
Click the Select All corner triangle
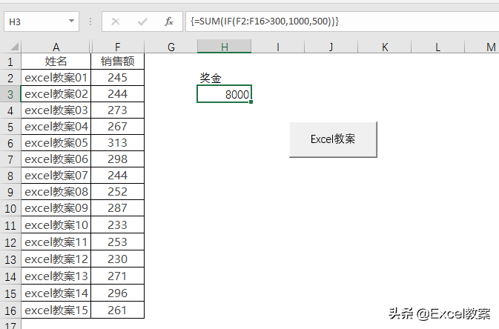14,47
